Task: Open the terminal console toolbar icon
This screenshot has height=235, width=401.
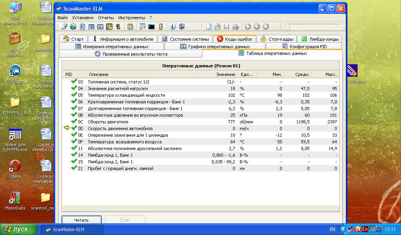Action: [x=152, y=27]
